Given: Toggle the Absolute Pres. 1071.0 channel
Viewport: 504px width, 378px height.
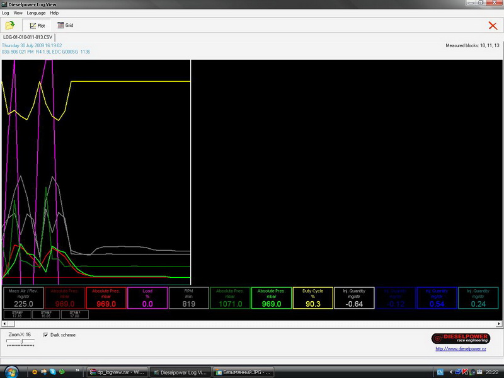Looking at the screenshot, I should 230,298.
